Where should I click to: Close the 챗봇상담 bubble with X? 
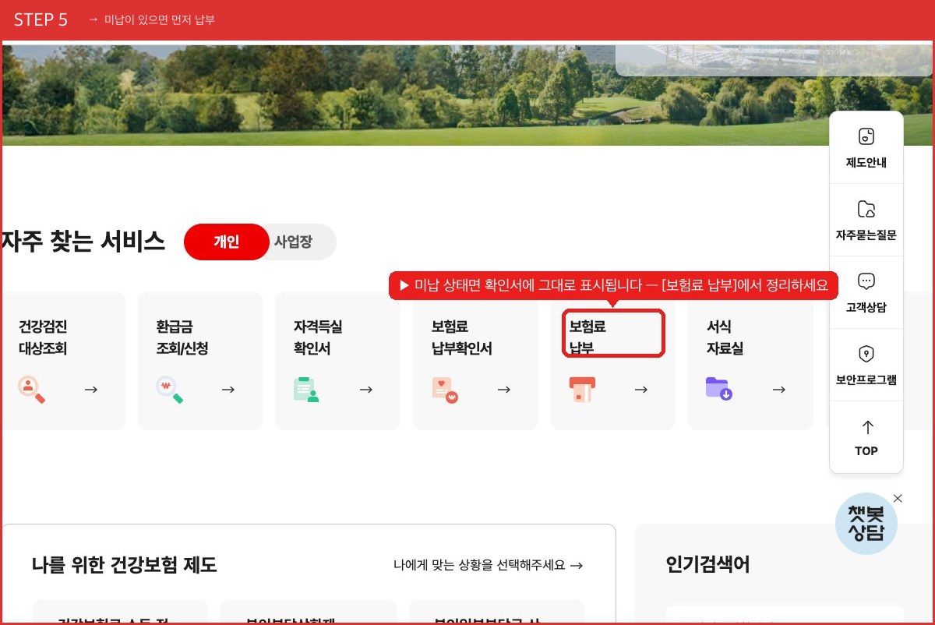click(898, 499)
